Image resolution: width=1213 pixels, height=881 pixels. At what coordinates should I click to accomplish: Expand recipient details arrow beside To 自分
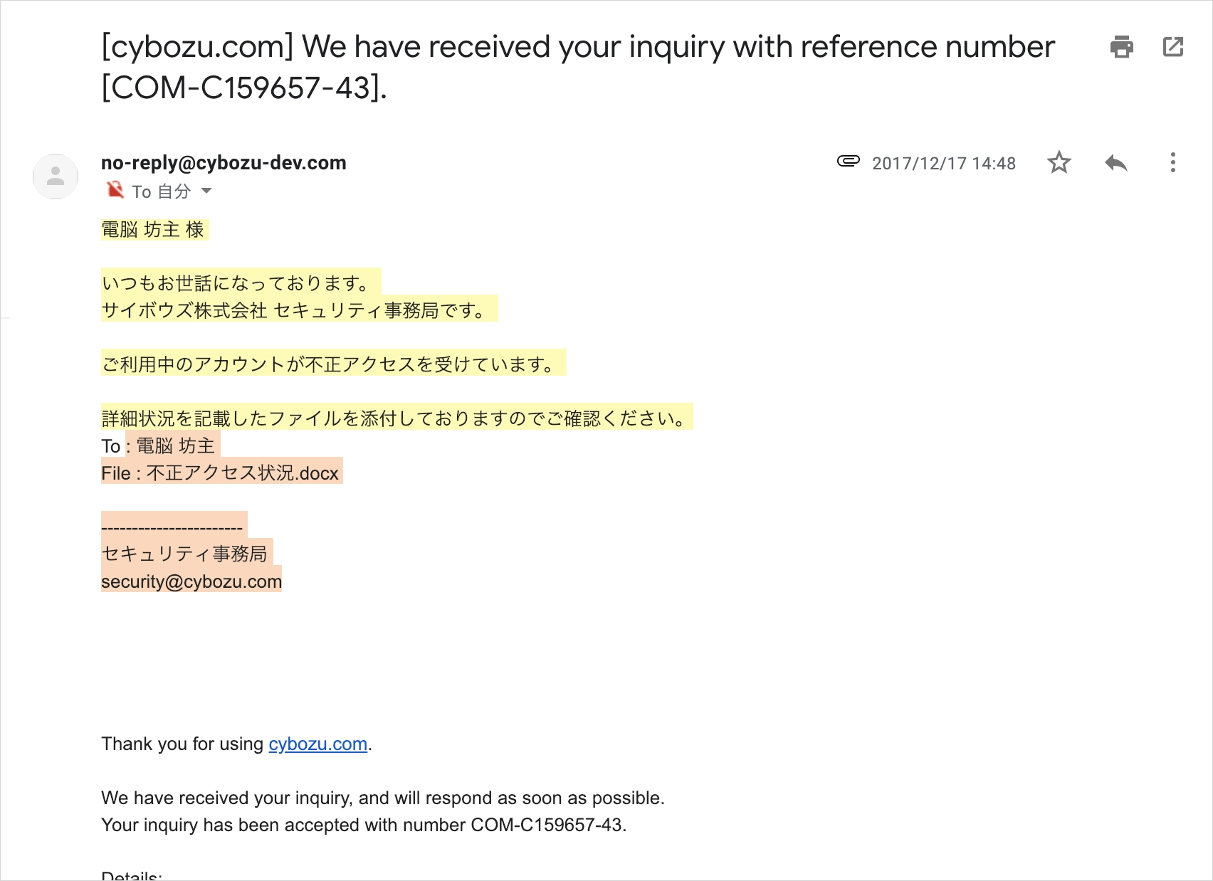[x=206, y=191]
